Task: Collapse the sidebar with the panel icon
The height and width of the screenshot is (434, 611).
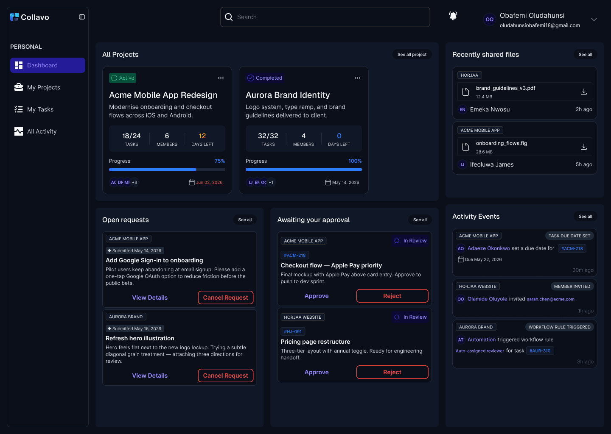Action: click(82, 17)
